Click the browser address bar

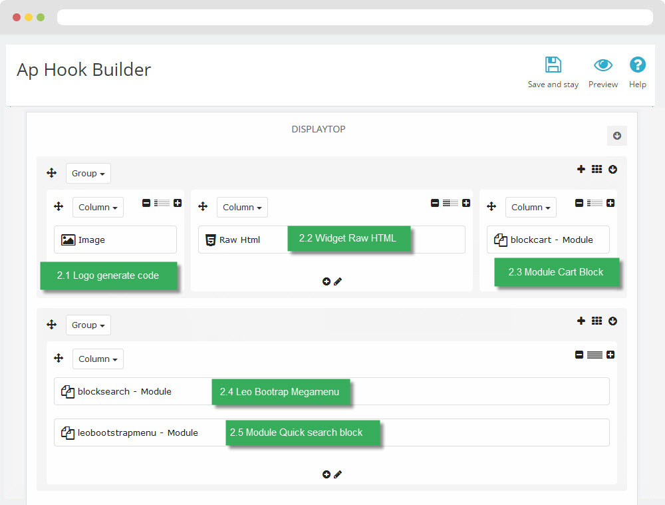[x=355, y=17]
